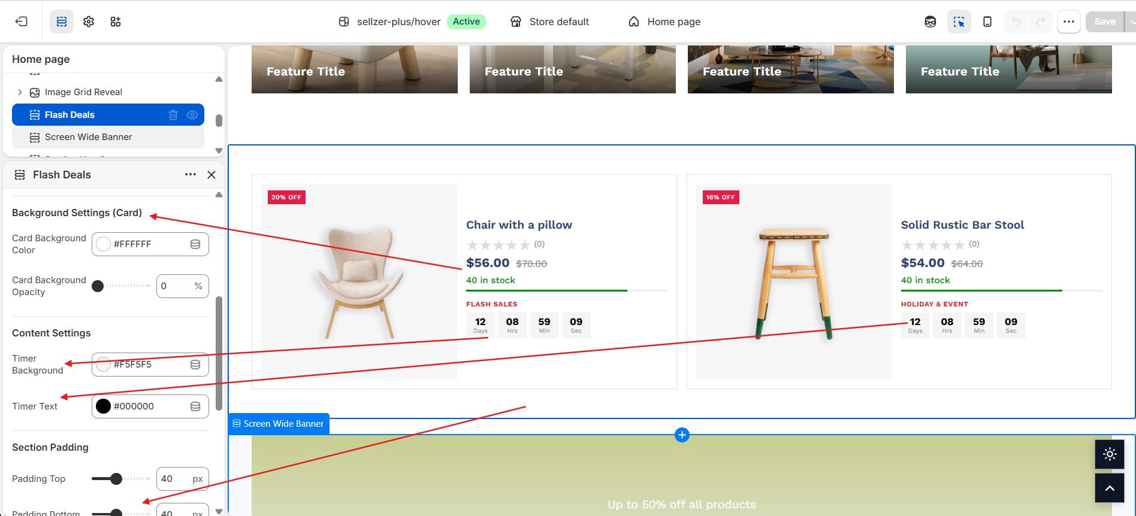Select the Flash Deals section row

pos(108,115)
